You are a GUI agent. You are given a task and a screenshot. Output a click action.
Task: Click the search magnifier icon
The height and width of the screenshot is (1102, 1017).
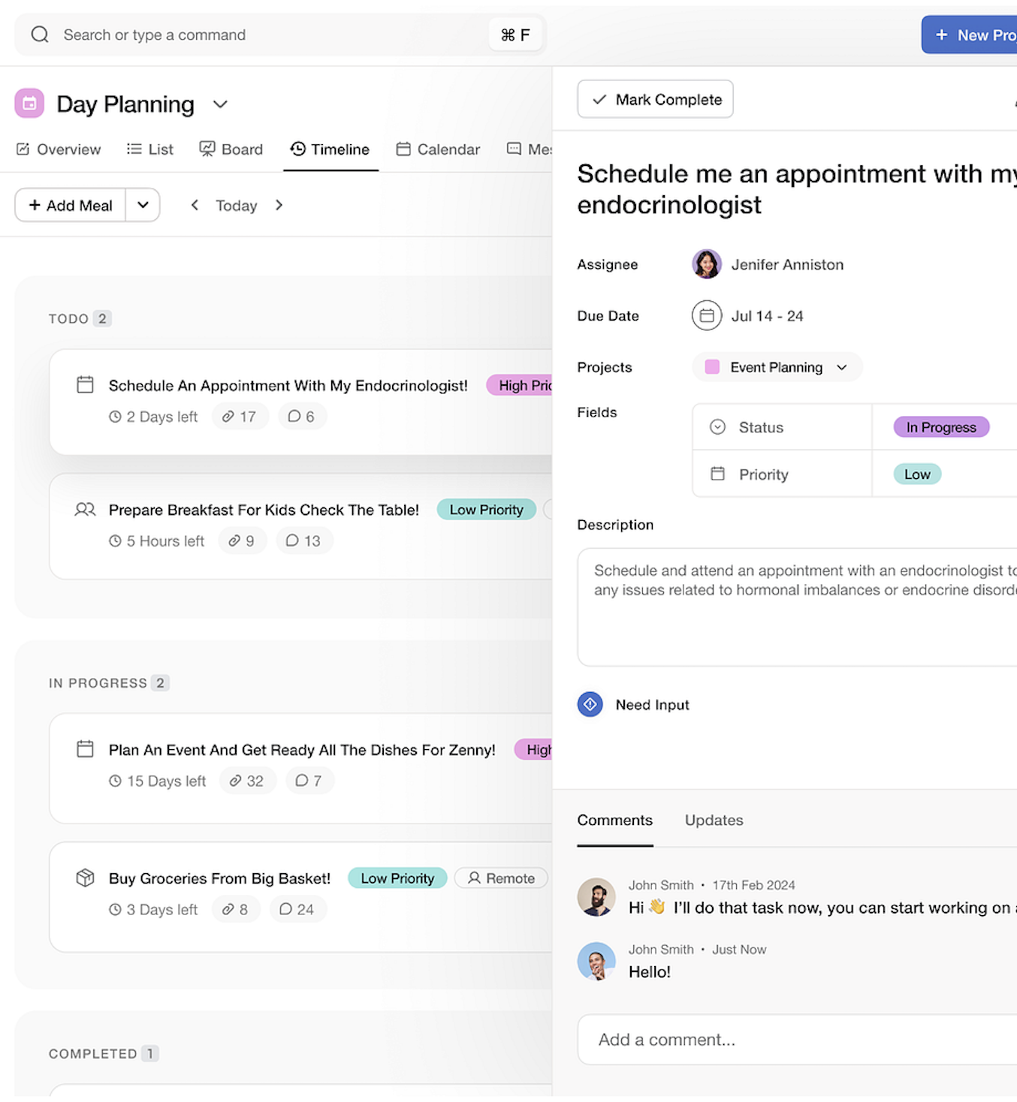(x=40, y=35)
